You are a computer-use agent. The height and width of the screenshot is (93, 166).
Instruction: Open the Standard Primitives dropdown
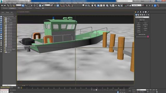(142, 17)
